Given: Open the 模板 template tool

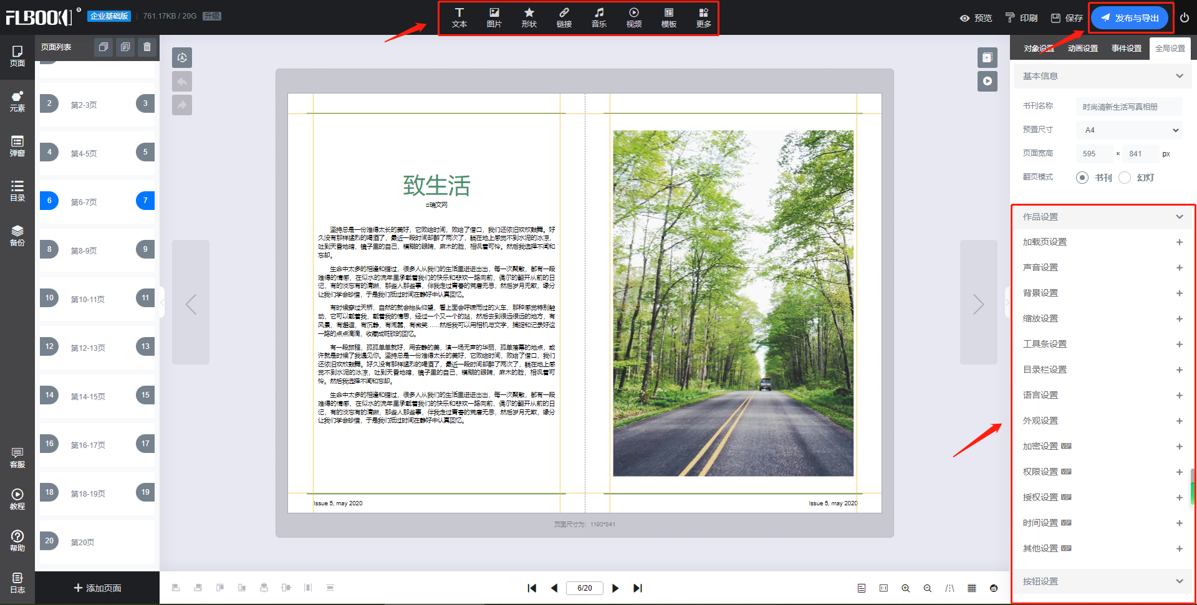Looking at the screenshot, I should (669, 18).
